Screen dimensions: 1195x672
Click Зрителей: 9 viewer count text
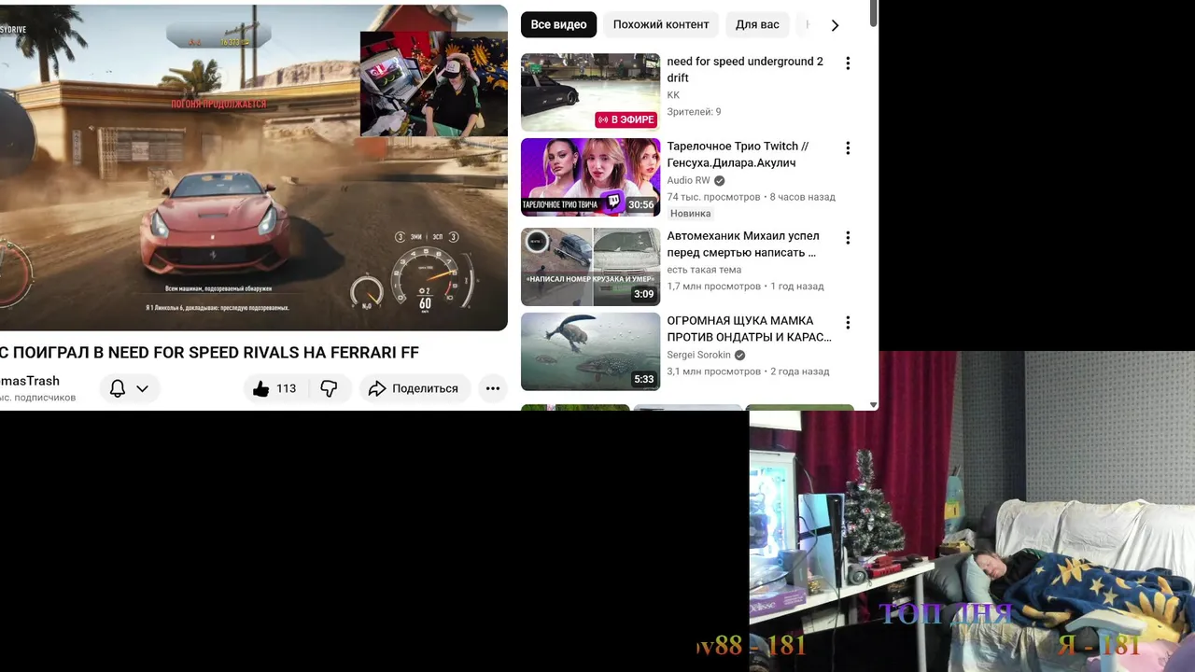(x=694, y=112)
